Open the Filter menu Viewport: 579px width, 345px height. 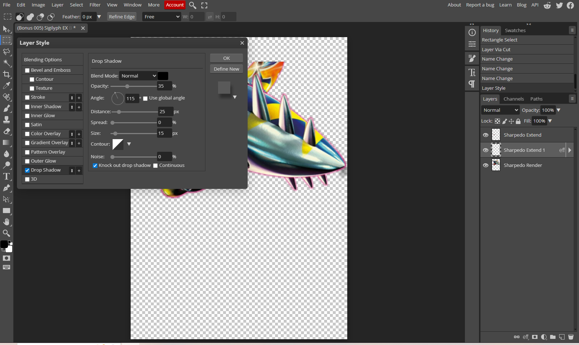95,5
